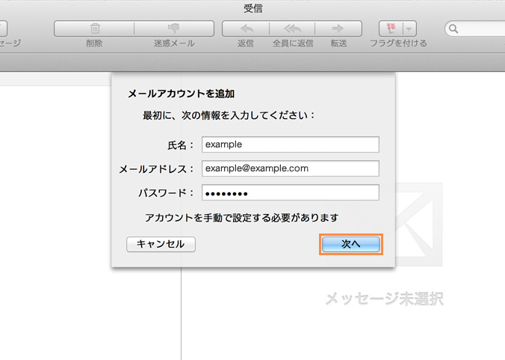
Task: Open the flag color dropdown arrow
Action: coord(409,28)
